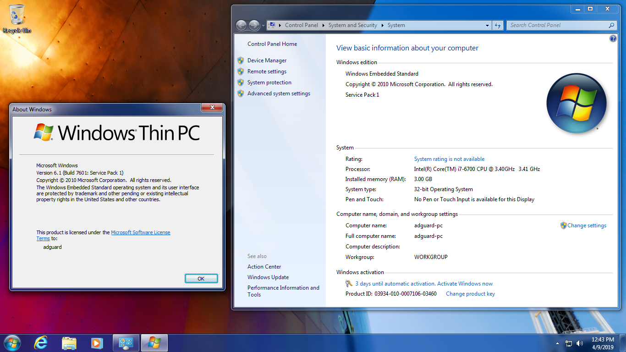The width and height of the screenshot is (626, 352).
Task: Select System and Security in the breadcrumb
Action: (352, 25)
